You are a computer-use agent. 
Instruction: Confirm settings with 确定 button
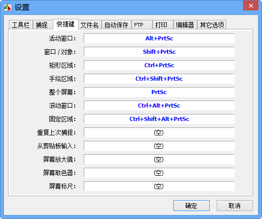click(x=191, y=206)
